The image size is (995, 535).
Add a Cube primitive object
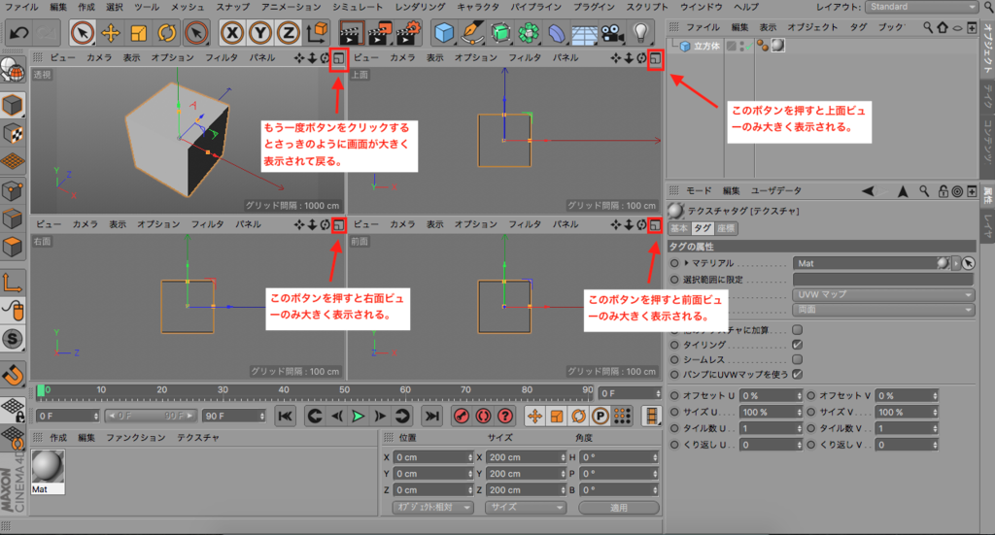click(444, 32)
